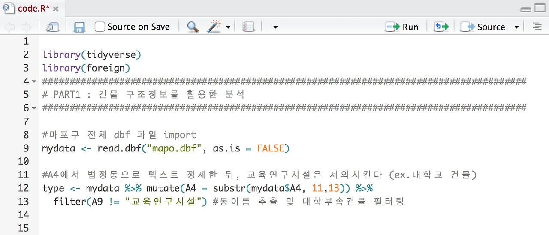Open the code tools wand
This screenshot has height=235, width=549.
(x=214, y=27)
